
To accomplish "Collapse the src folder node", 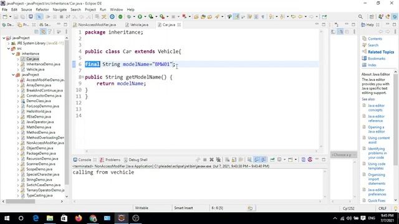I will 9,49.
